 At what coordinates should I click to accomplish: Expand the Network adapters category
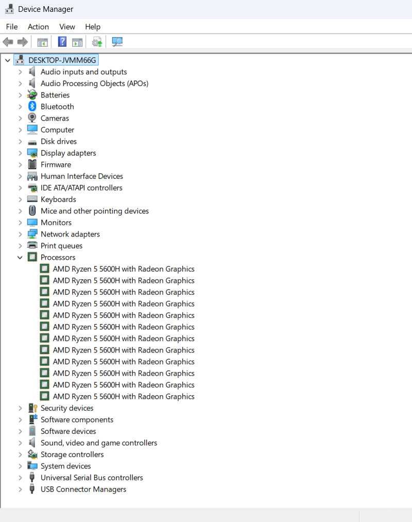pos(20,234)
